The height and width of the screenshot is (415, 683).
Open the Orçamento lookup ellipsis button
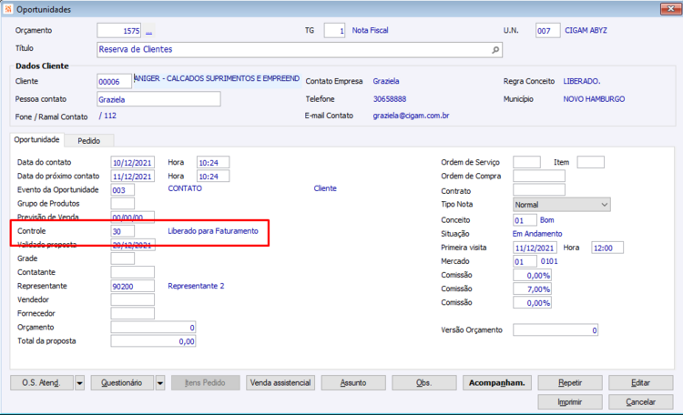(x=149, y=31)
